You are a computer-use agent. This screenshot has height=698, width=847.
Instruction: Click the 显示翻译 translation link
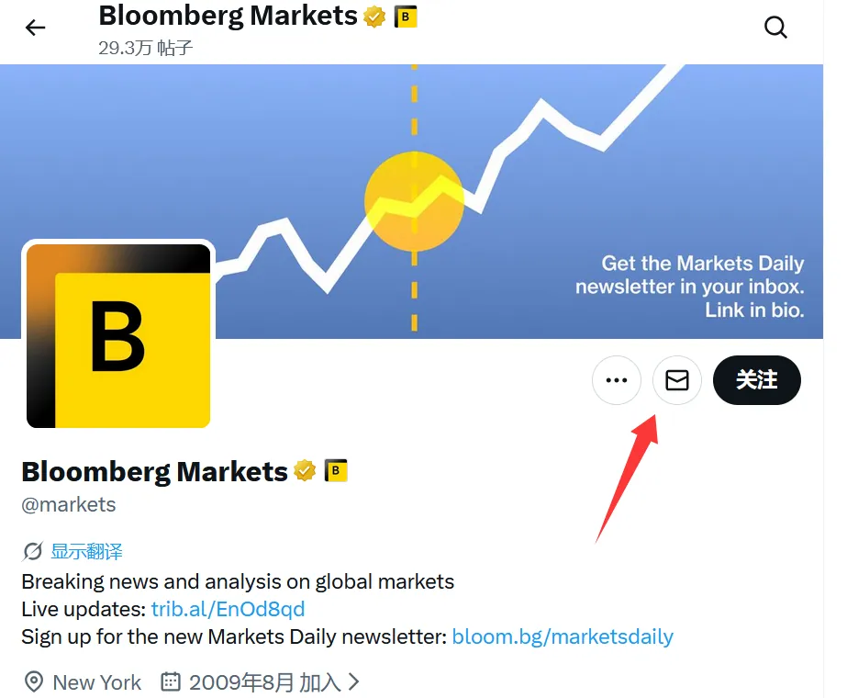tap(86, 551)
